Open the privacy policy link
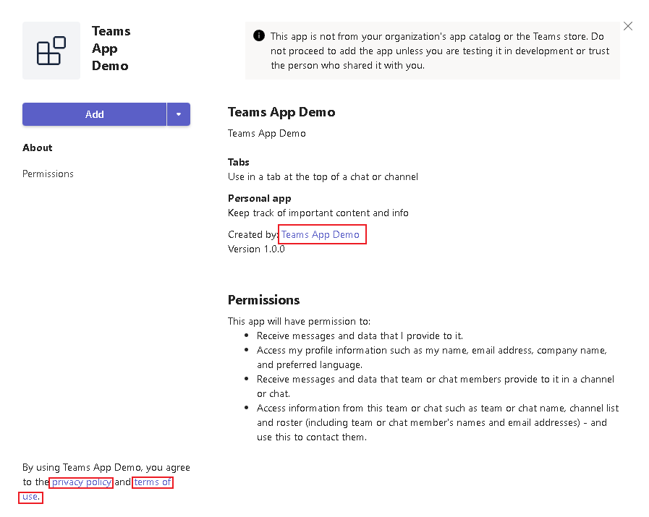The height and width of the screenshot is (517, 649). coord(81,482)
